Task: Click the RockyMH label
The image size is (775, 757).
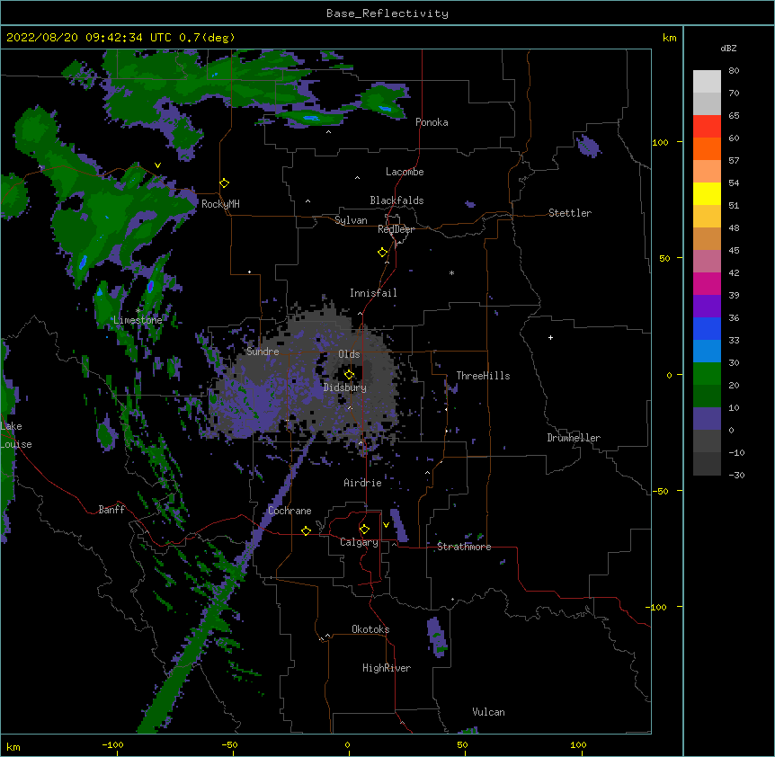Action: (220, 204)
